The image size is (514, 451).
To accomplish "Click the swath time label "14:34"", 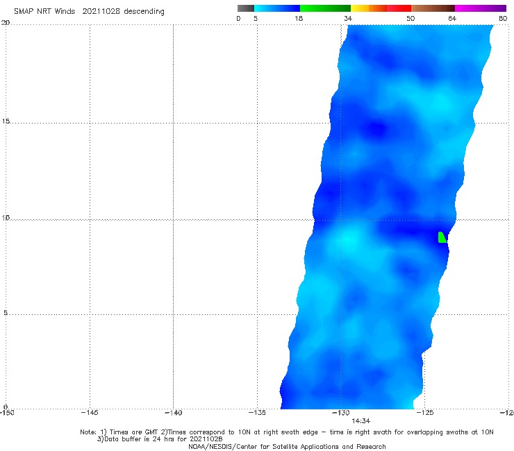I will click(x=361, y=421).
